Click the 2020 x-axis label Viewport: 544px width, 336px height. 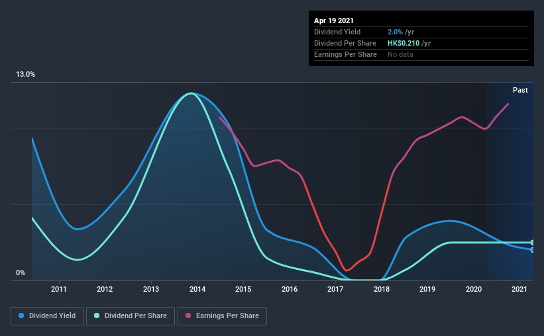(x=473, y=289)
